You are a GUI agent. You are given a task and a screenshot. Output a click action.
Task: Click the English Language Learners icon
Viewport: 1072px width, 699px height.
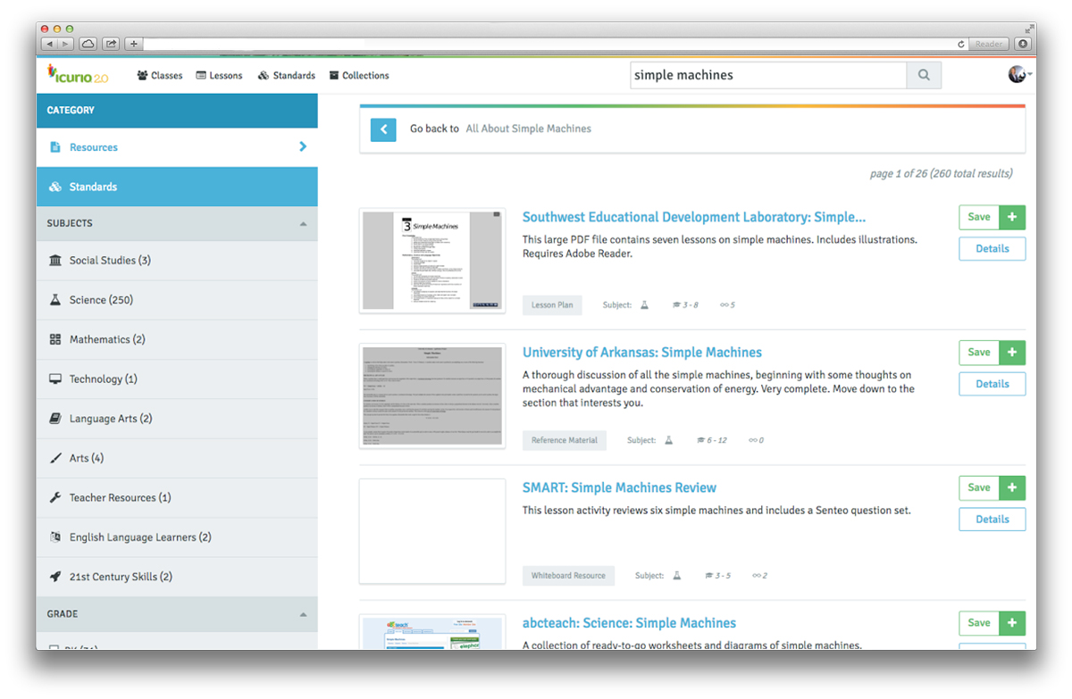point(55,537)
